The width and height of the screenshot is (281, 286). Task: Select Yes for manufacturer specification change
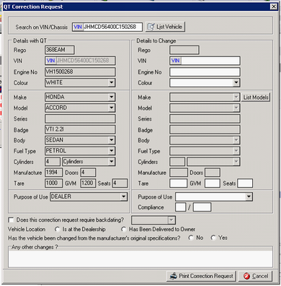pos(213,238)
